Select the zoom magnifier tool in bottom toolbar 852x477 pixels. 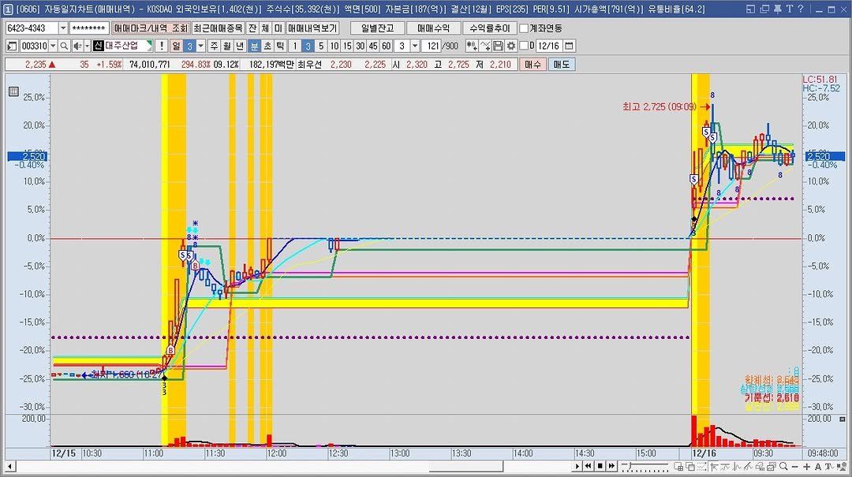tap(783, 467)
